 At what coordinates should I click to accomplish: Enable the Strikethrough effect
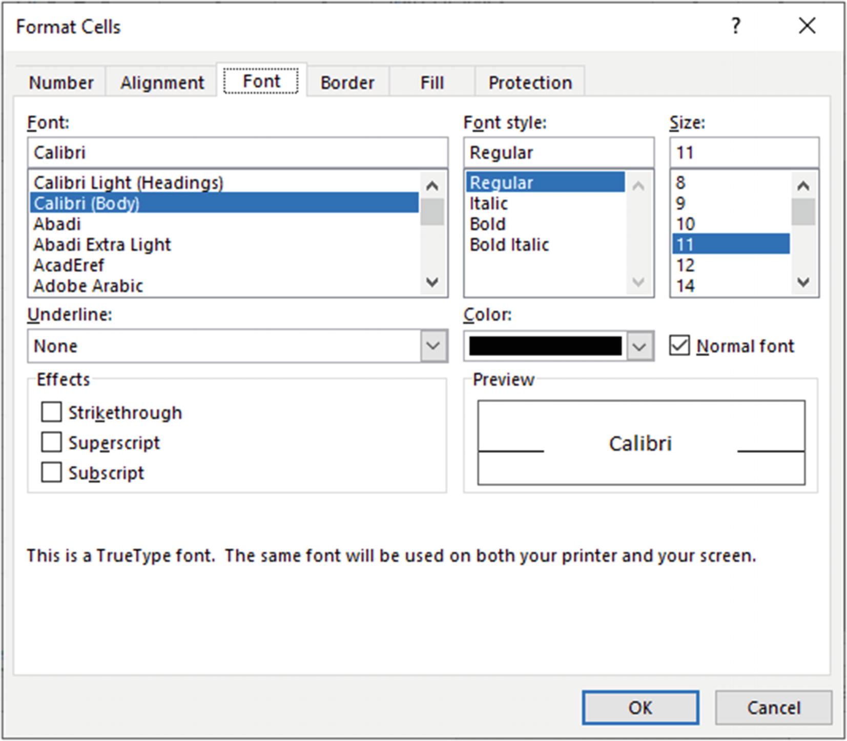51,412
